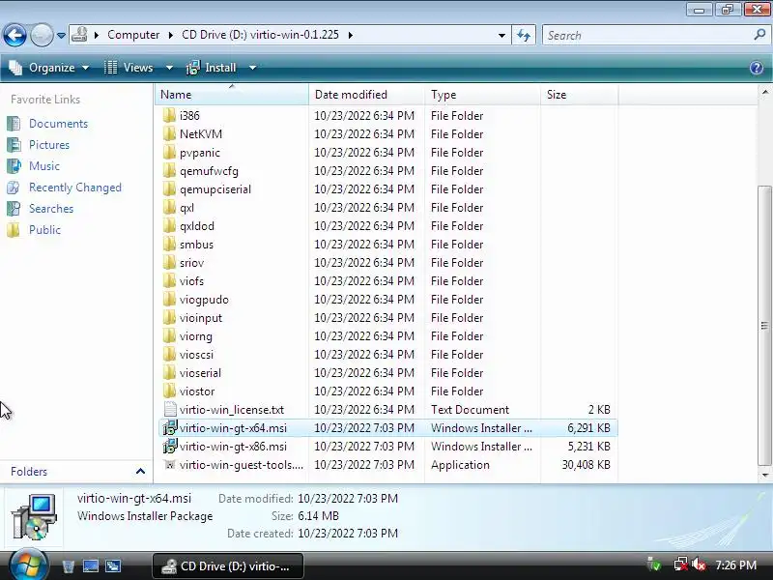Click the details pane installer thumbnail
The height and width of the screenshot is (580, 773).
pos(34,517)
